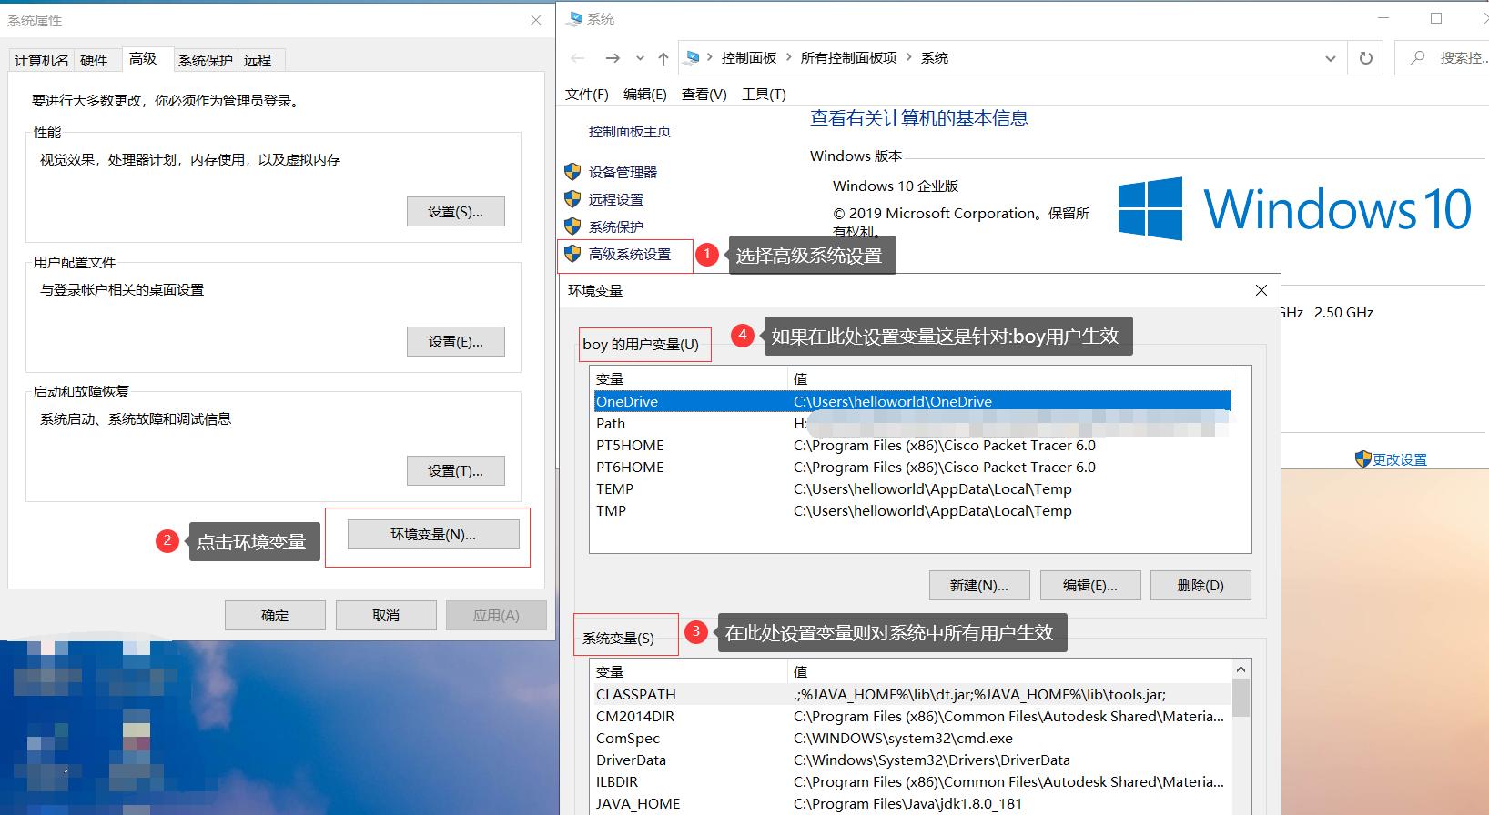Select the DriverData system variable
This screenshot has width=1489, height=815.
(x=912, y=760)
